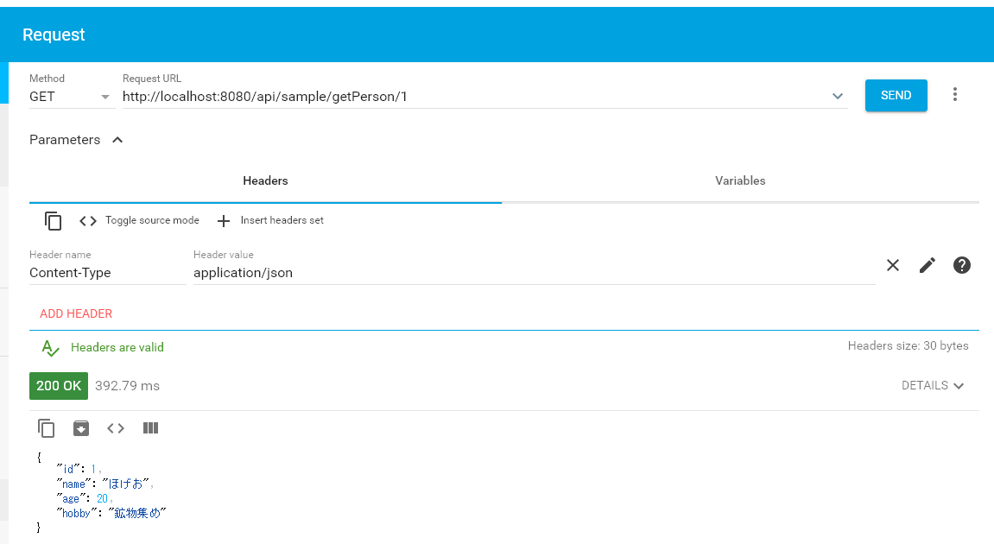The width and height of the screenshot is (994, 544).
Task: Click the Headers are valid status
Action: (x=103, y=347)
